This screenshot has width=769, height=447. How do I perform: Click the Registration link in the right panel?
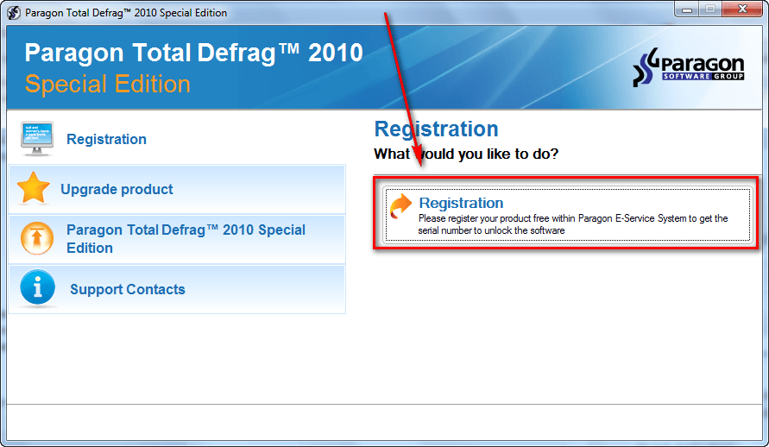point(461,203)
